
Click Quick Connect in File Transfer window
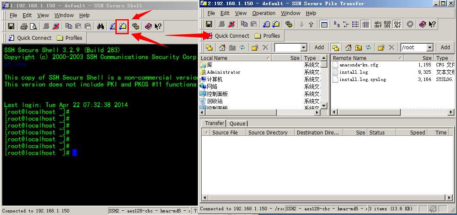click(228, 36)
